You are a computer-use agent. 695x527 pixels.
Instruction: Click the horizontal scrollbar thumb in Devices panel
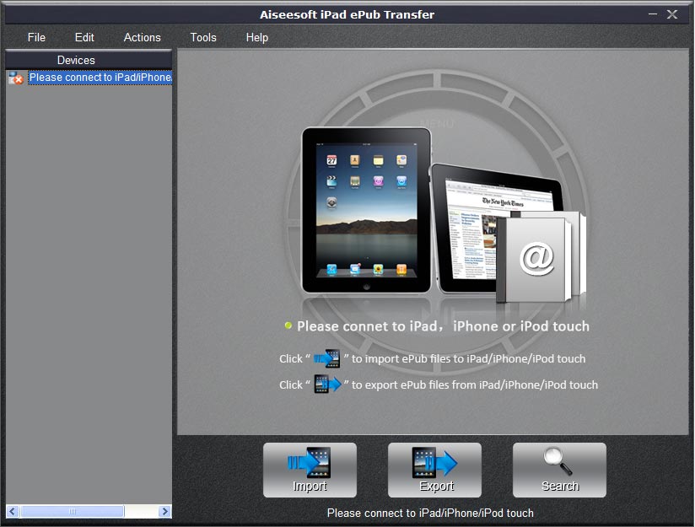(x=73, y=512)
